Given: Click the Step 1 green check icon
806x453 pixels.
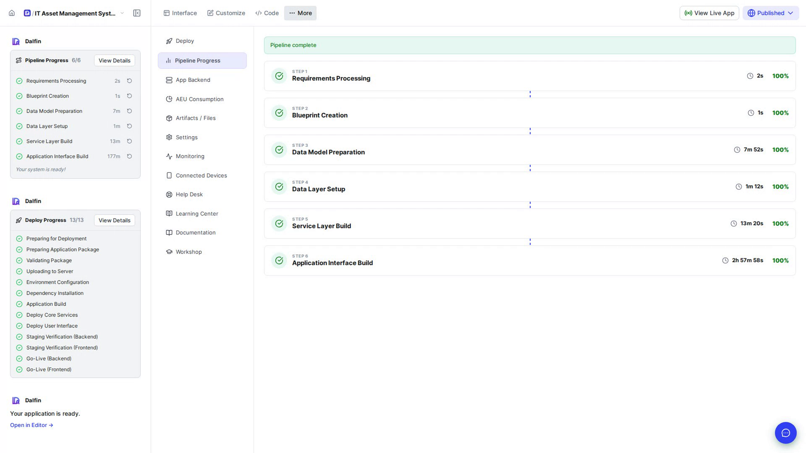Looking at the screenshot, I should pyautogui.click(x=279, y=76).
